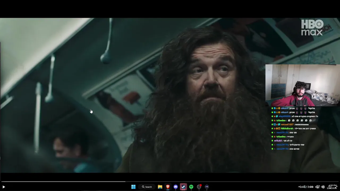Viewport: 340px width, 191px height.
Task: Click the play button in the video player
Action: click(4, 187)
